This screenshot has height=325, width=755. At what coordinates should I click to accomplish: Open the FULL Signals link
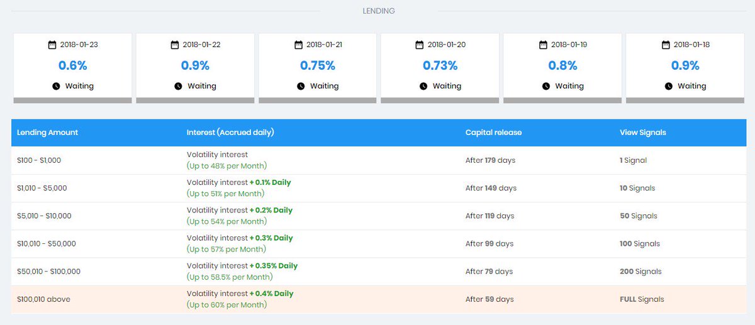pyautogui.click(x=642, y=299)
